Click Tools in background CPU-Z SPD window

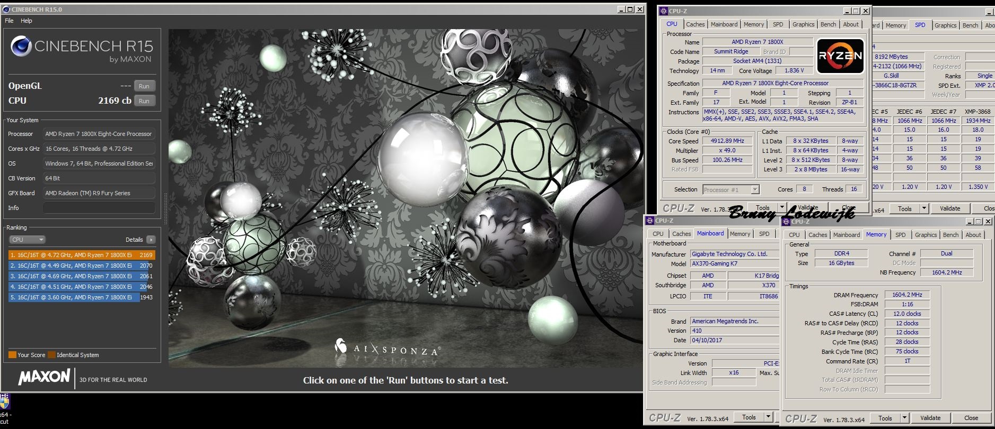(x=905, y=208)
